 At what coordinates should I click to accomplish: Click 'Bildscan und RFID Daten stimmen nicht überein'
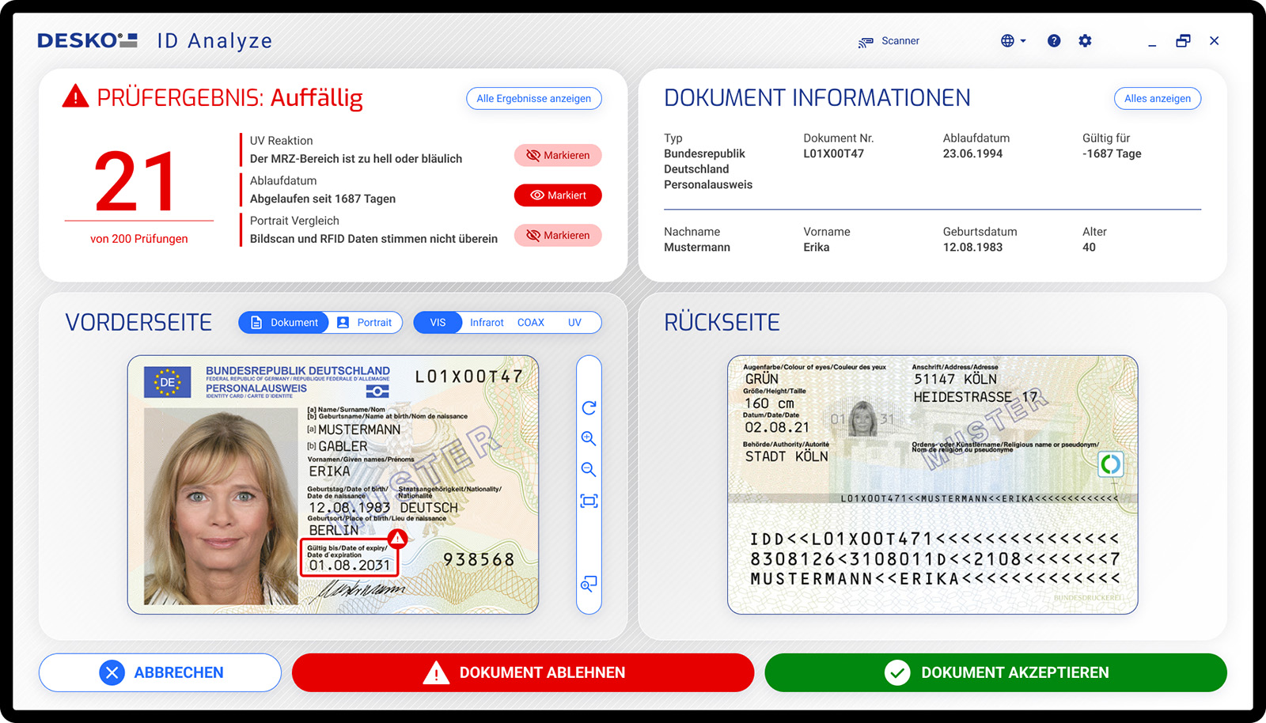click(373, 239)
